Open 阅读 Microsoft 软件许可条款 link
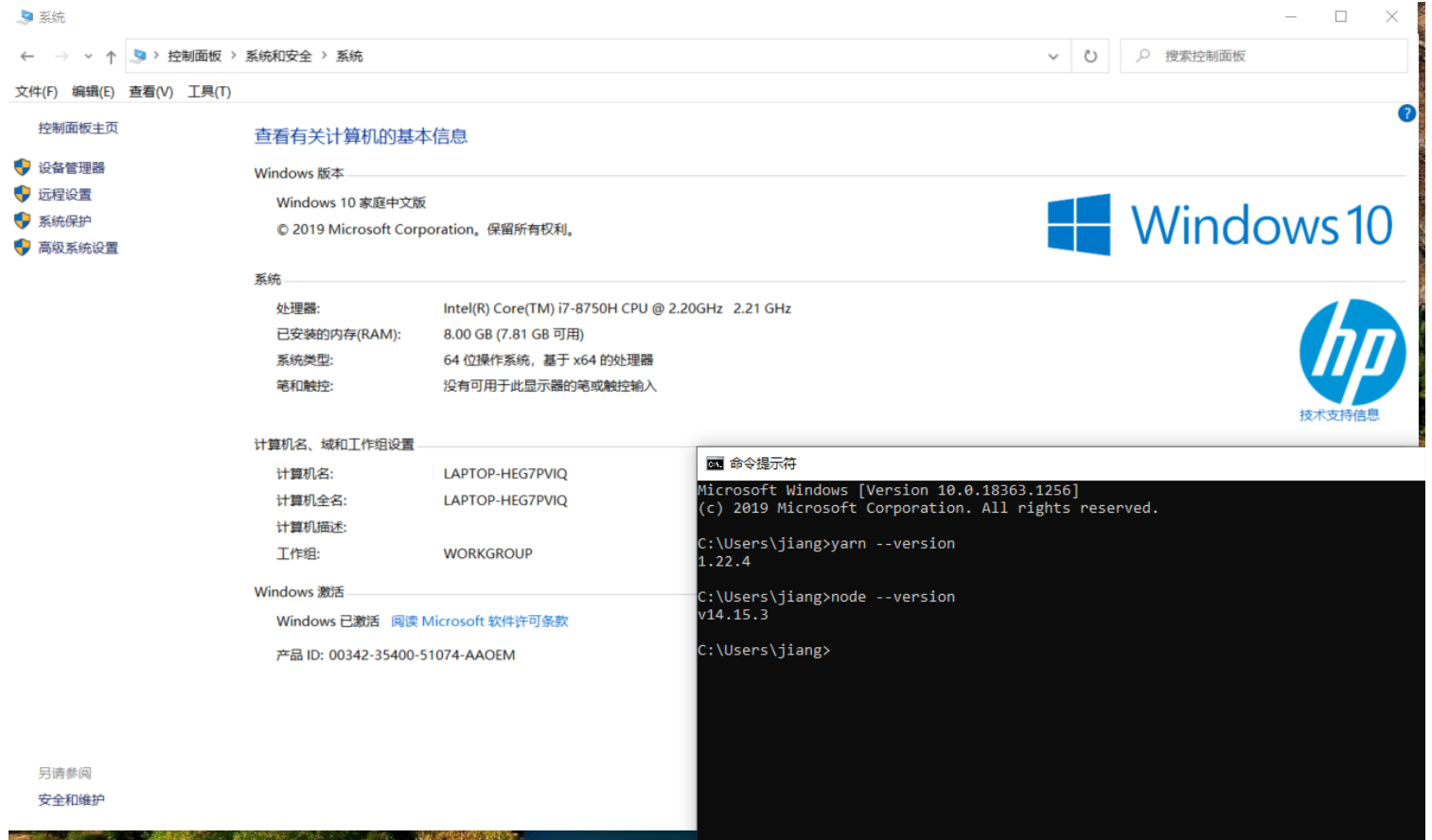Screen dimensions: 1432x840 (x=479, y=621)
